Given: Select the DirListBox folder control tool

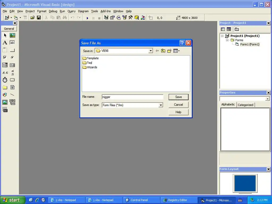Looking at the screenshot, I should point(5,87).
